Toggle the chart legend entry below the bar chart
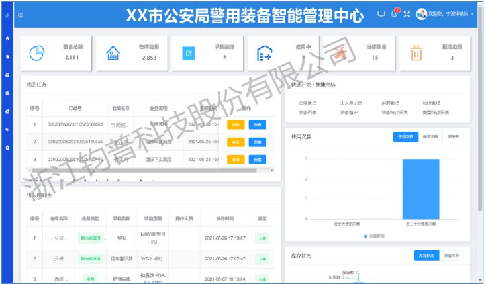The image size is (486, 284). pyautogui.click(x=374, y=236)
